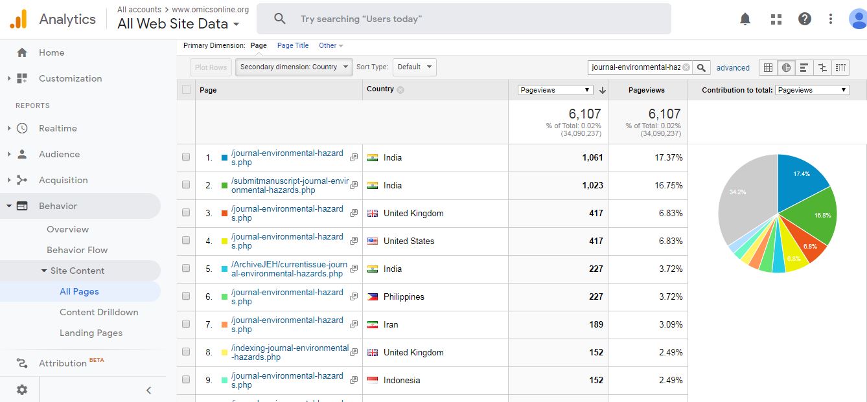Screen dimensions: 867x402
Task: Open the comparison view
Action: pyautogui.click(x=822, y=67)
